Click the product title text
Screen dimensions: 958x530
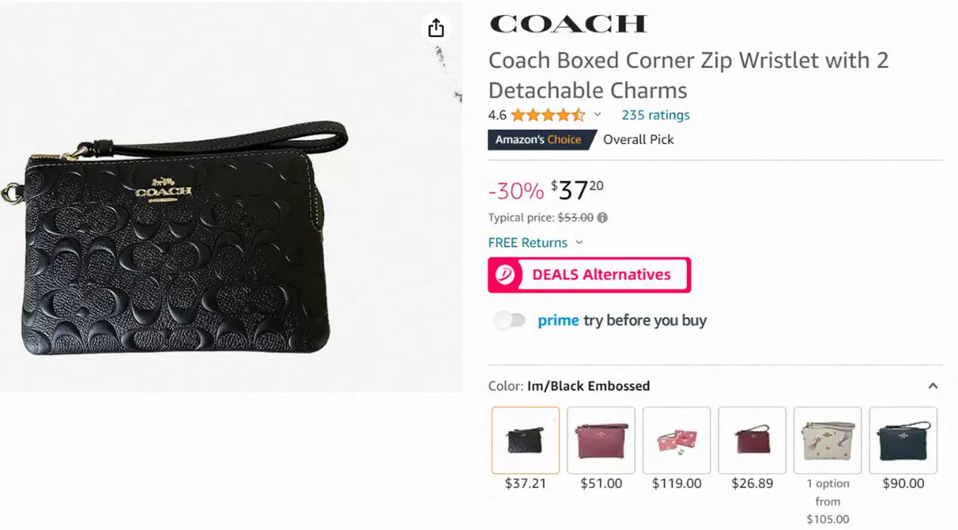point(688,75)
